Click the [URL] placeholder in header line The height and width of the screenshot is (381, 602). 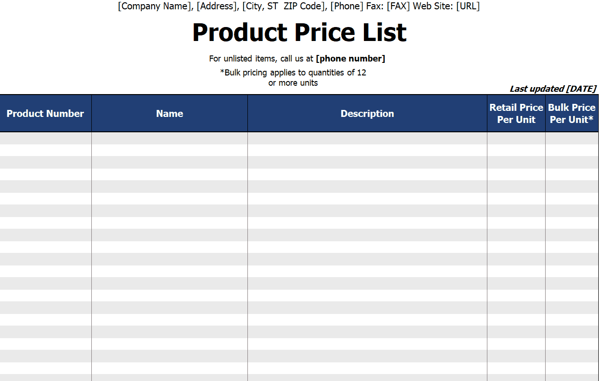pos(468,6)
